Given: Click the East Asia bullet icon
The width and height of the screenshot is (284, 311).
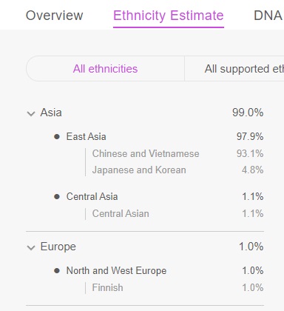Looking at the screenshot, I should click(57, 136).
